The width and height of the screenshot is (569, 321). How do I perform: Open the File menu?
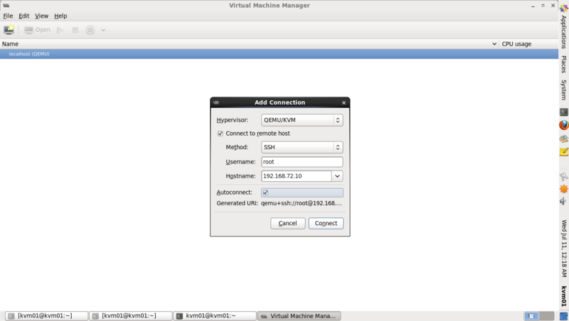[x=8, y=16]
